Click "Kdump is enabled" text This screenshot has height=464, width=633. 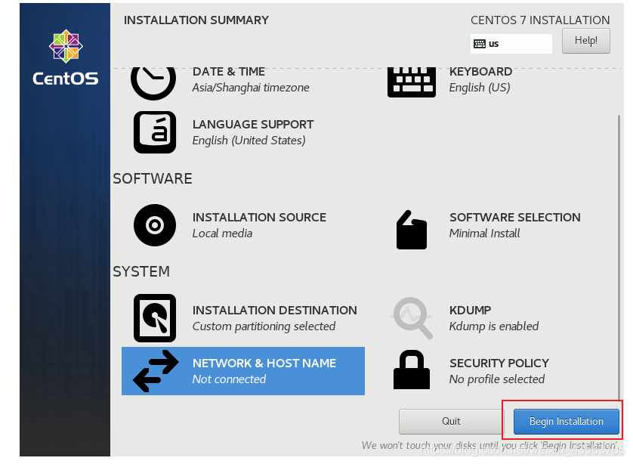494,326
